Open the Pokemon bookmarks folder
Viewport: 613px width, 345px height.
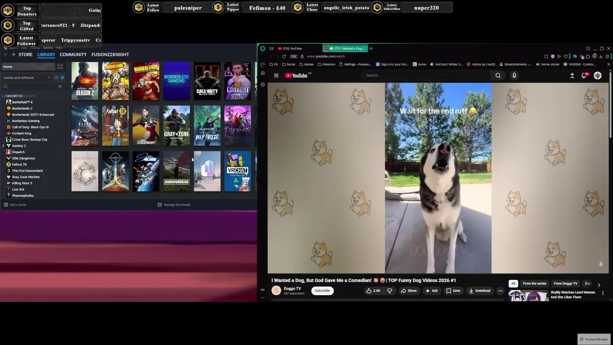point(326,64)
